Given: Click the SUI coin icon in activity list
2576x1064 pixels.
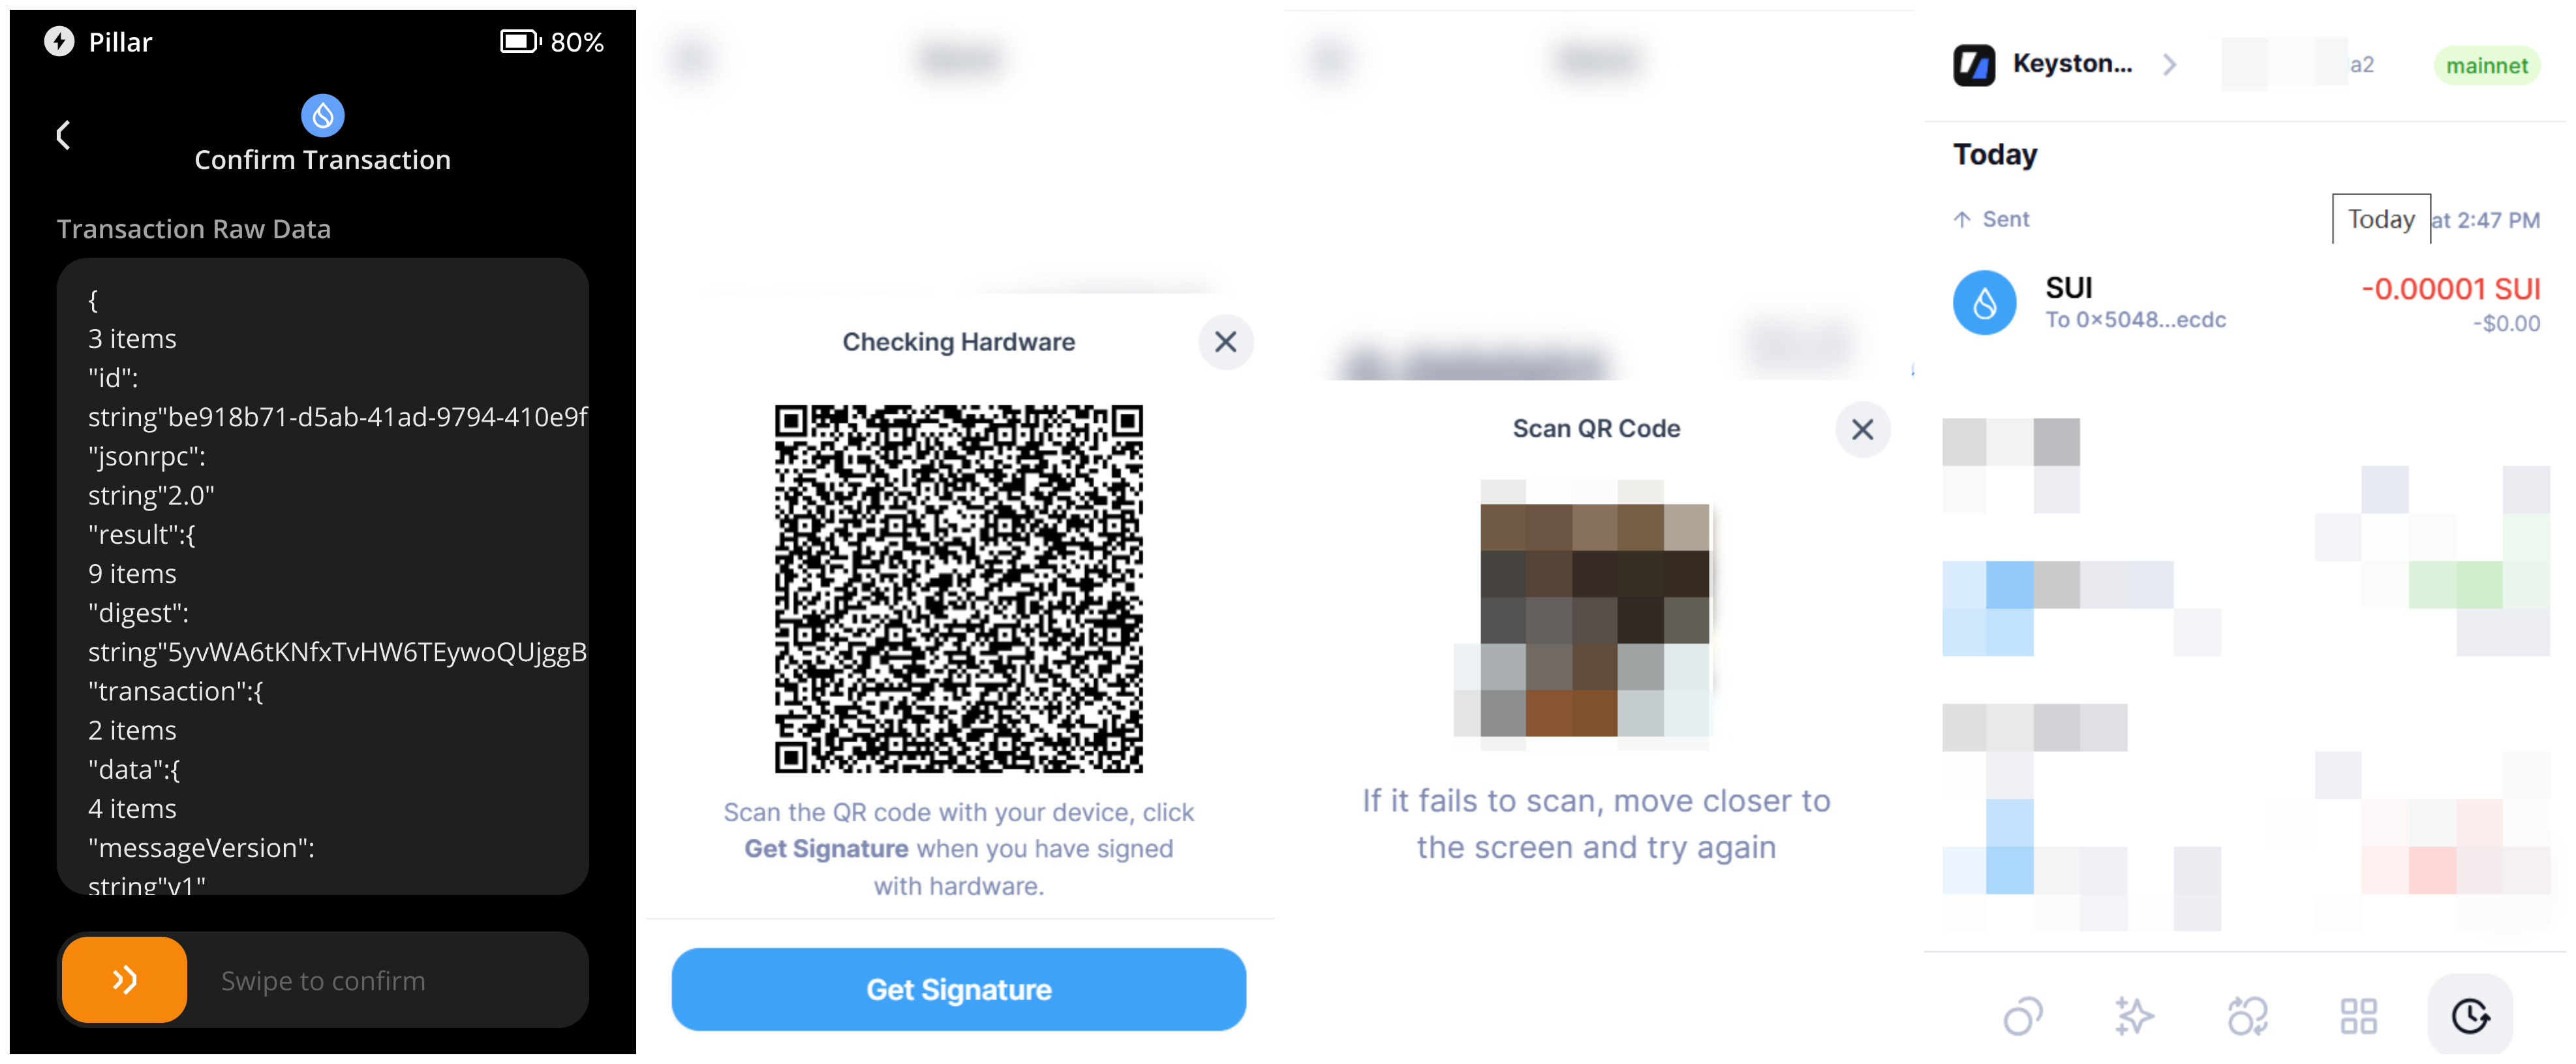Looking at the screenshot, I should (1984, 303).
